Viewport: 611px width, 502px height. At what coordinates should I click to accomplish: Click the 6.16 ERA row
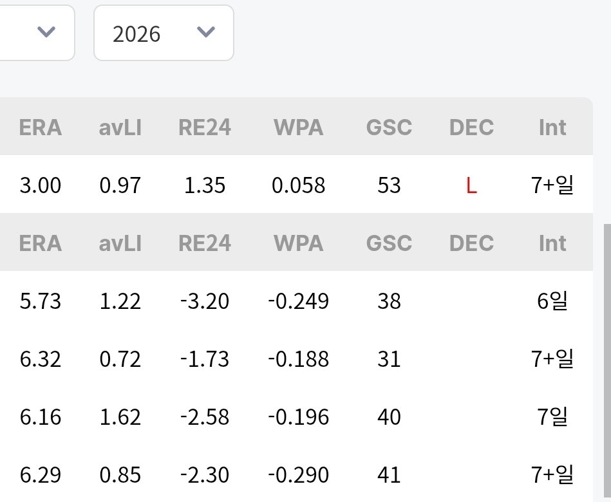[296, 416]
